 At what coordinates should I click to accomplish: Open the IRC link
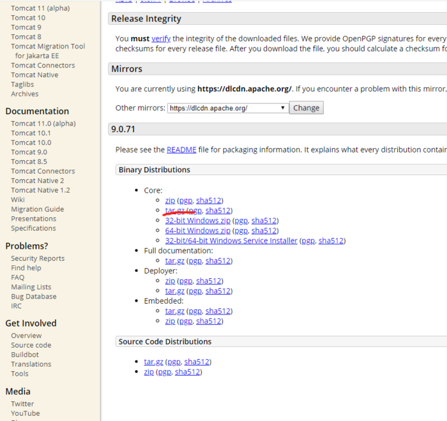pos(16,306)
